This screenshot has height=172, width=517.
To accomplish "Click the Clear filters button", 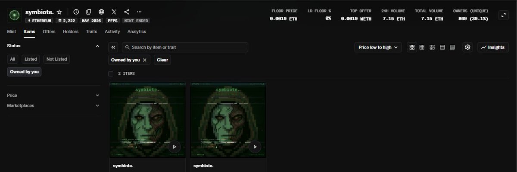I will (162, 60).
